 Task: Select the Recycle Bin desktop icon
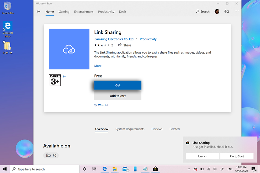[8, 8]
